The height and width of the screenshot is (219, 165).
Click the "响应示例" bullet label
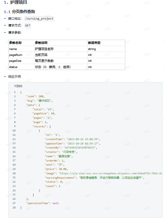click(x=14, y=76)
